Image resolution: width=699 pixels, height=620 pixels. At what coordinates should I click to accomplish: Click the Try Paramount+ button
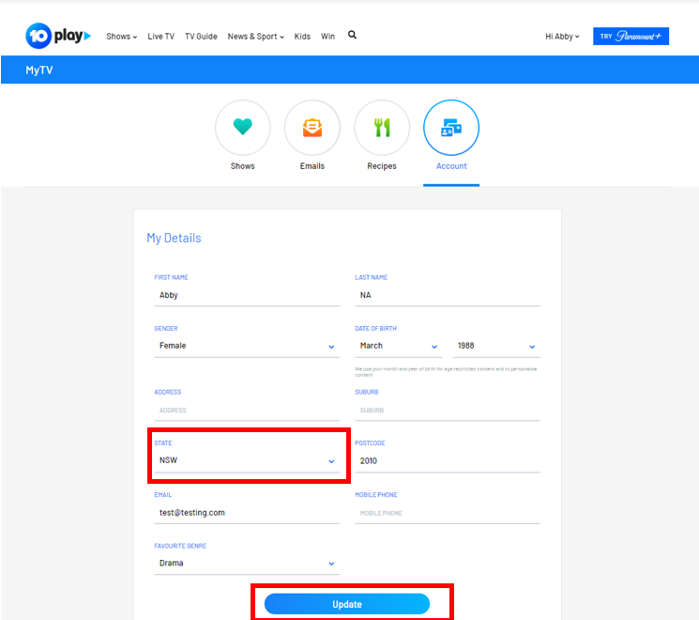coord(631,36)
